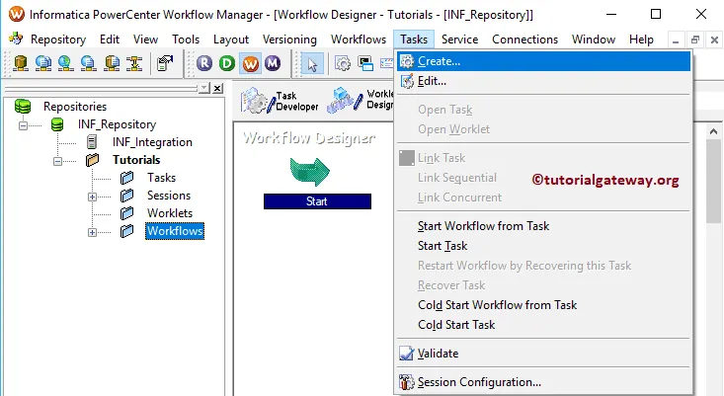Image resolution: width=724 pixels, height=396 pixels.
Task: Open the Edit menu in menu bar
Action: click(x=110, y=40)
